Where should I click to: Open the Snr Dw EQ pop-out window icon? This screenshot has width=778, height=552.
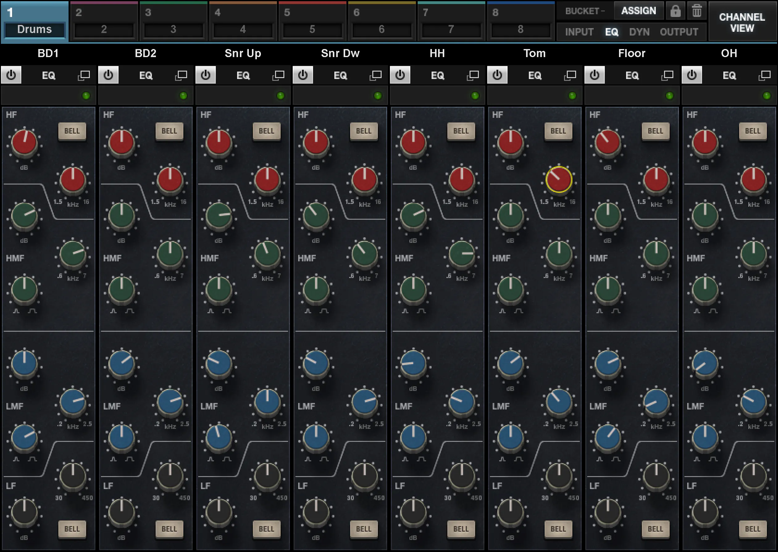pos(375,75)
